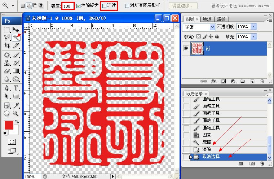Reset default foreground and background colors

pos(5,134)
